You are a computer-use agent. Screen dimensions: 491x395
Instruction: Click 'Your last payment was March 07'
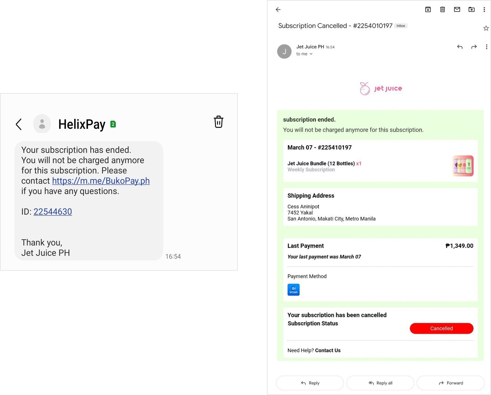click(x=324, y=257)
